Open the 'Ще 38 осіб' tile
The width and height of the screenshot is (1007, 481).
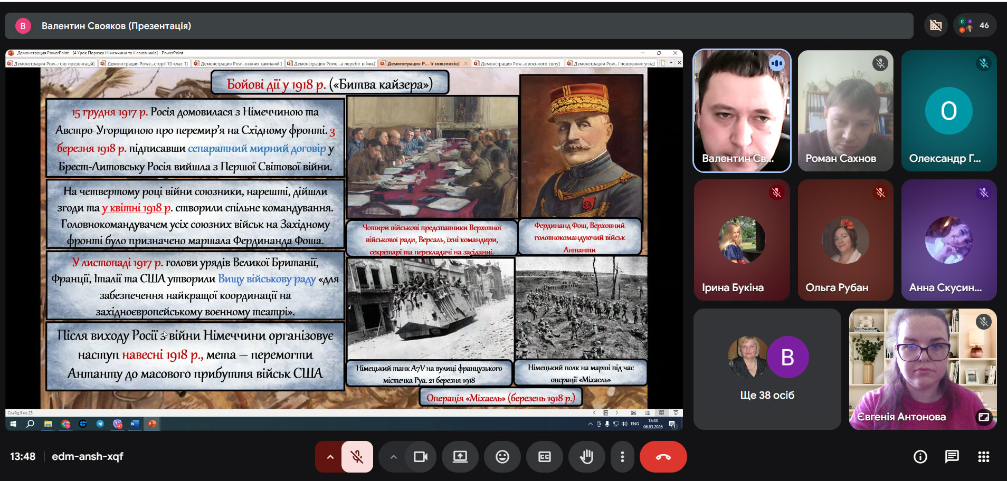point(767,369)
